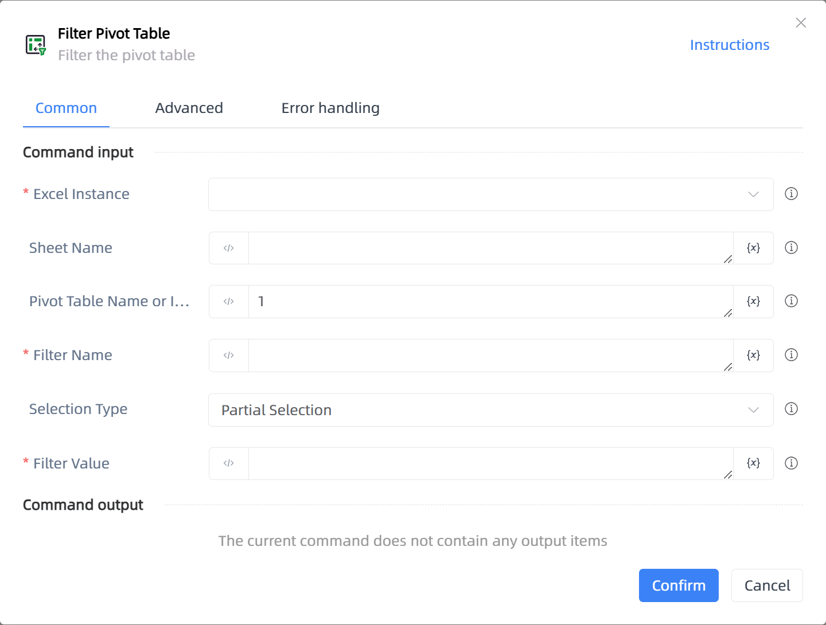Open the Error handling tab
This screenshot has height=625, width=826.
[x=330, y=108]
